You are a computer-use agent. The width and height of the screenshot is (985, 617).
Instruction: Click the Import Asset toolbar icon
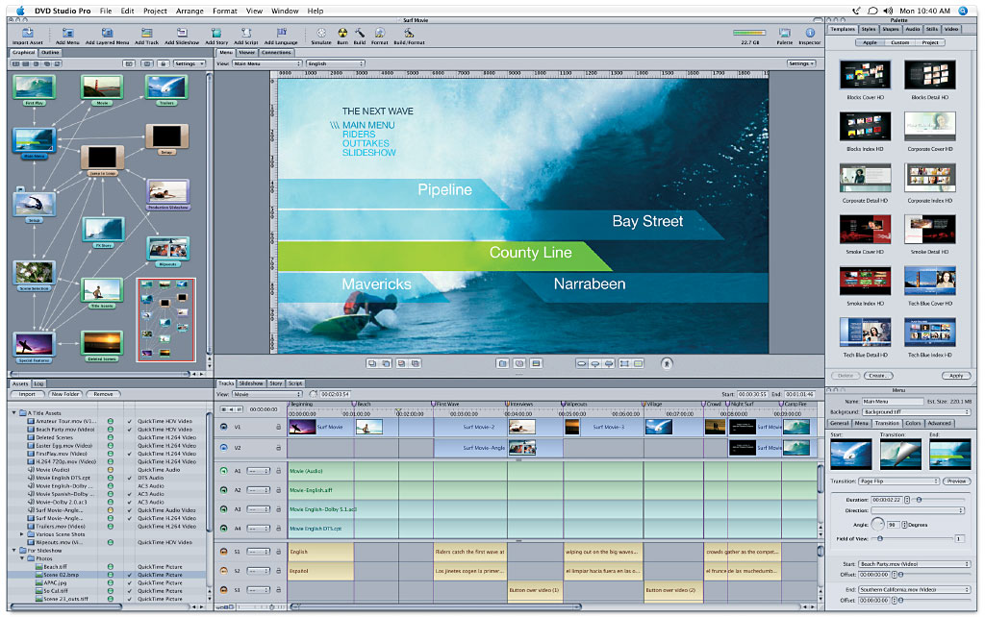click(27, 33)
